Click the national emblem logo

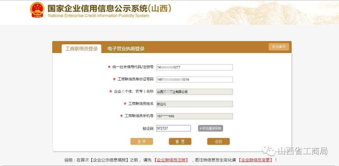tap(37, 10)
